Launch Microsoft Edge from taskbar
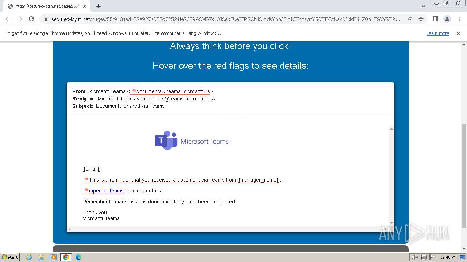The image size is (467, 262). click(x=78, y=257)
